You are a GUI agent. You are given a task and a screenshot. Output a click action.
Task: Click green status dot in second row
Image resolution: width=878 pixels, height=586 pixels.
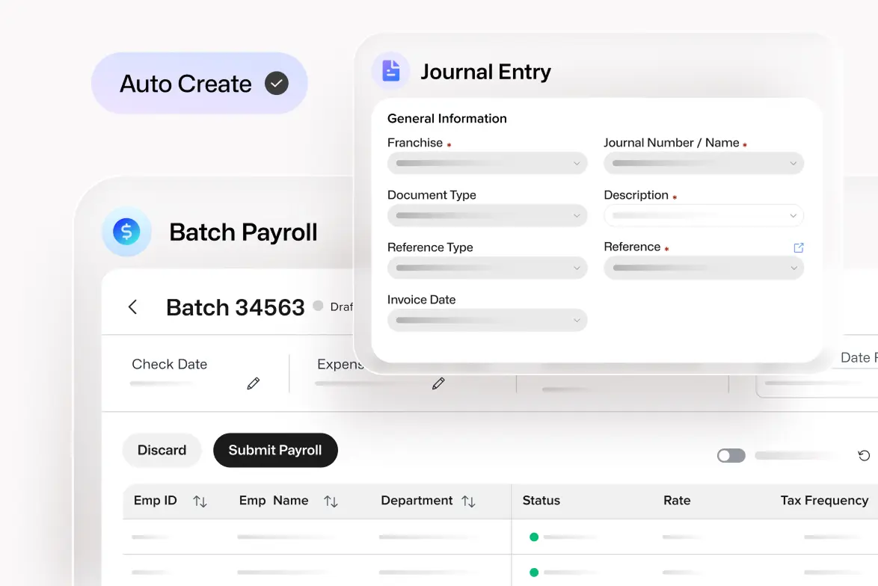pyautogui.click(x=534, y=573)
